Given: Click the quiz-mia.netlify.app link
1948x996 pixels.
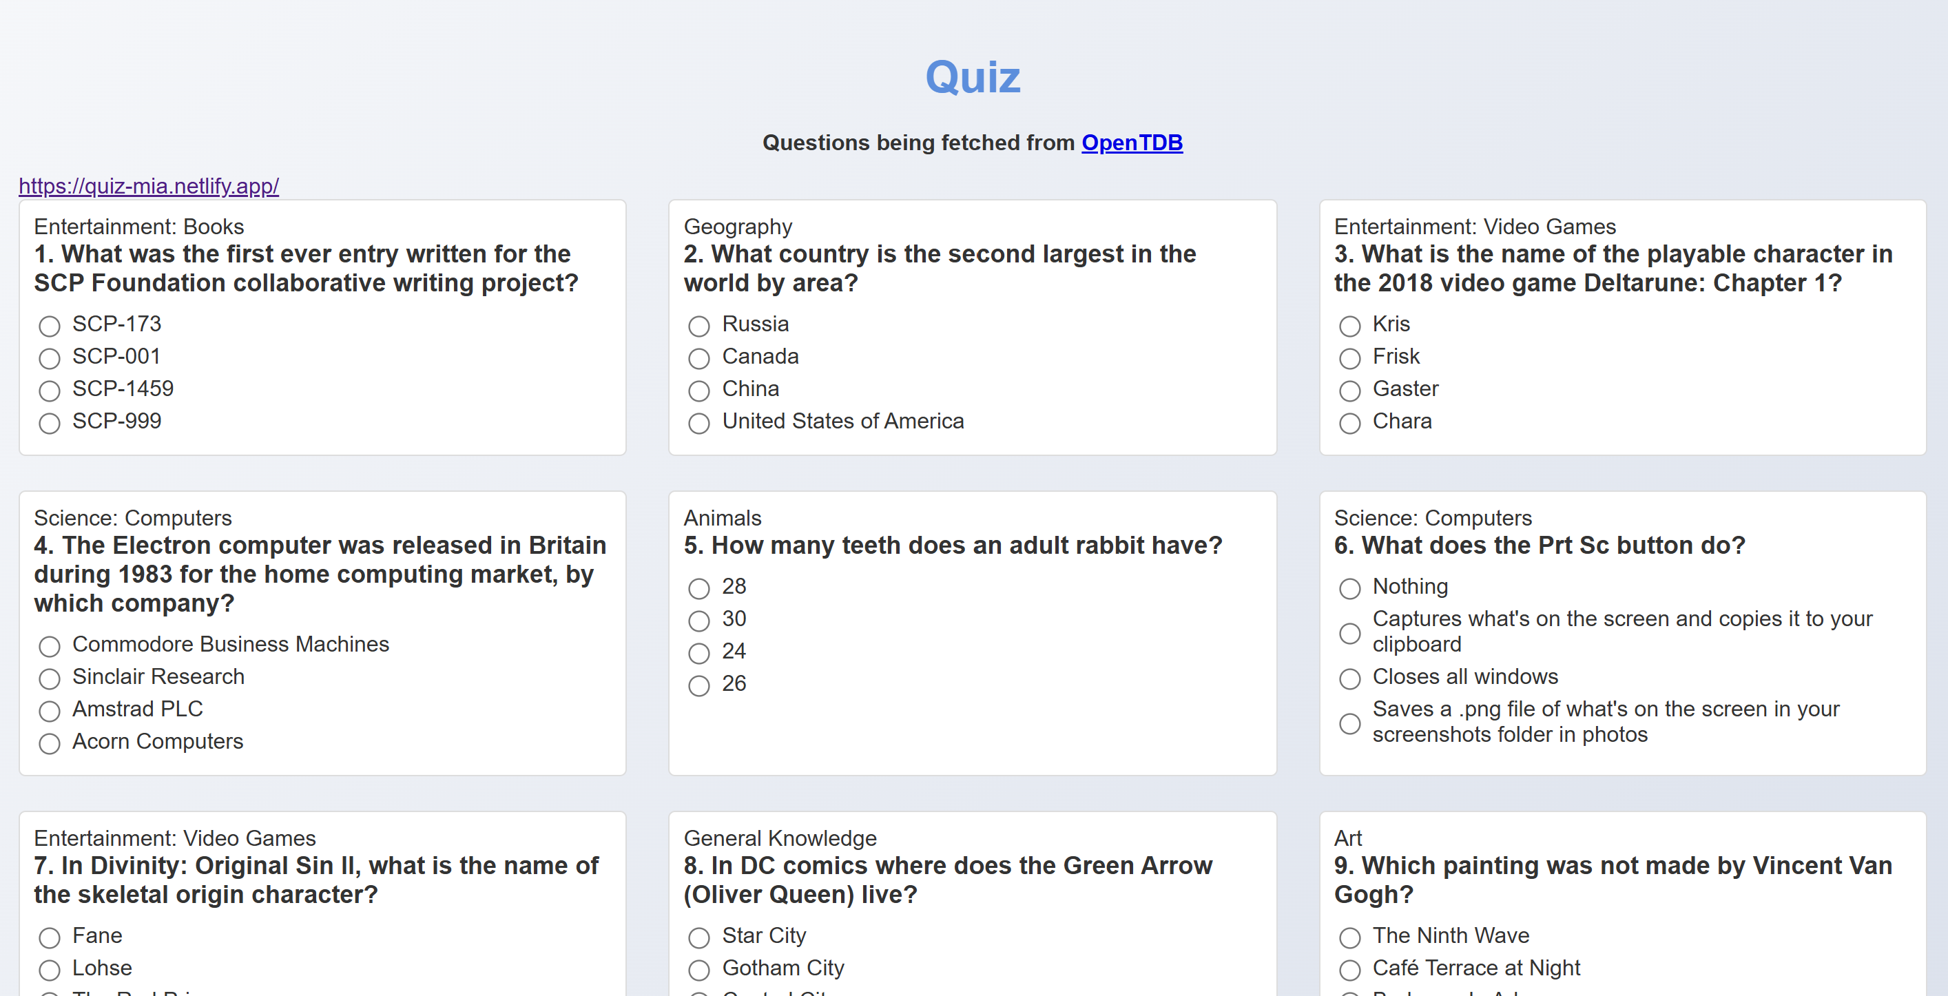Looking at the screenshot, I should pos(148,185).
